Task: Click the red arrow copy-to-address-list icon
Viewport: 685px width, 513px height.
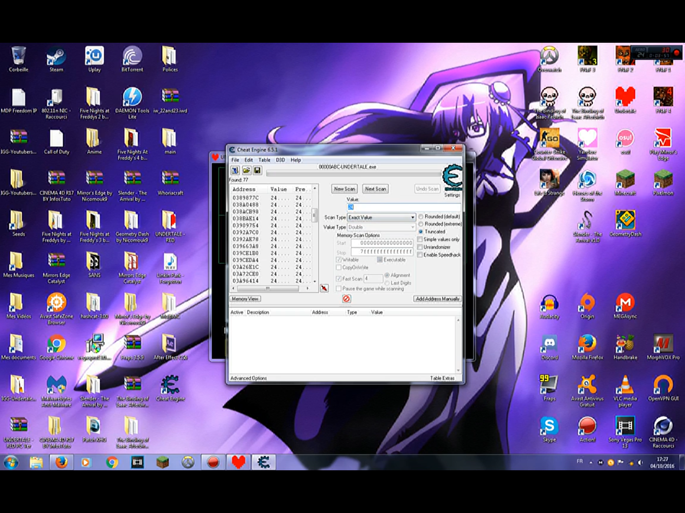Action: tap(324, 288)
